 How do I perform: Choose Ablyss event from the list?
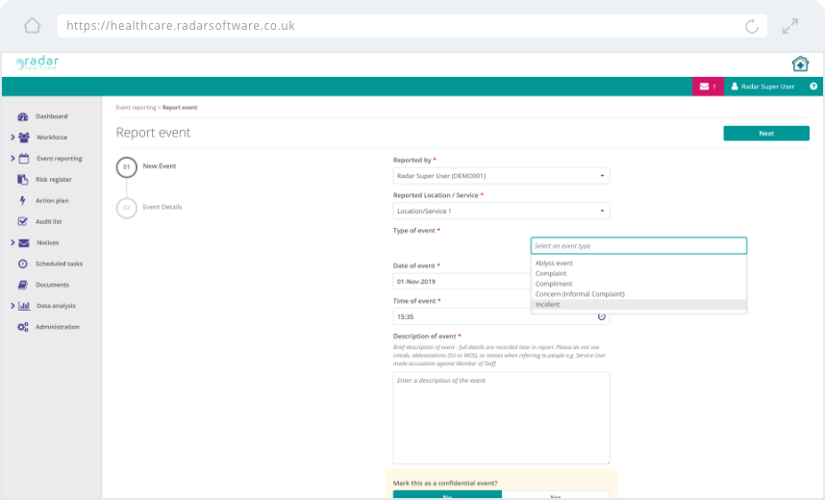(x=638, y=263)
